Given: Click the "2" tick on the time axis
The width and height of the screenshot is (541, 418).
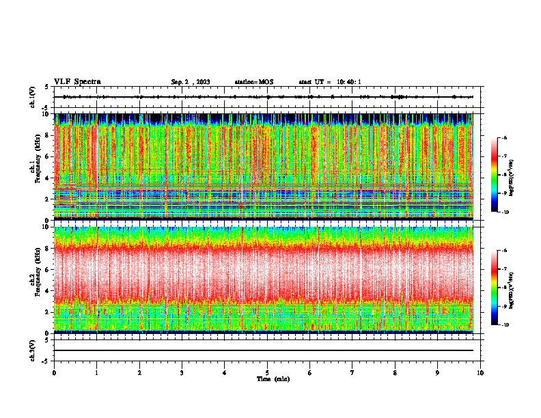Looking at the screenshot, I should 139,373.
